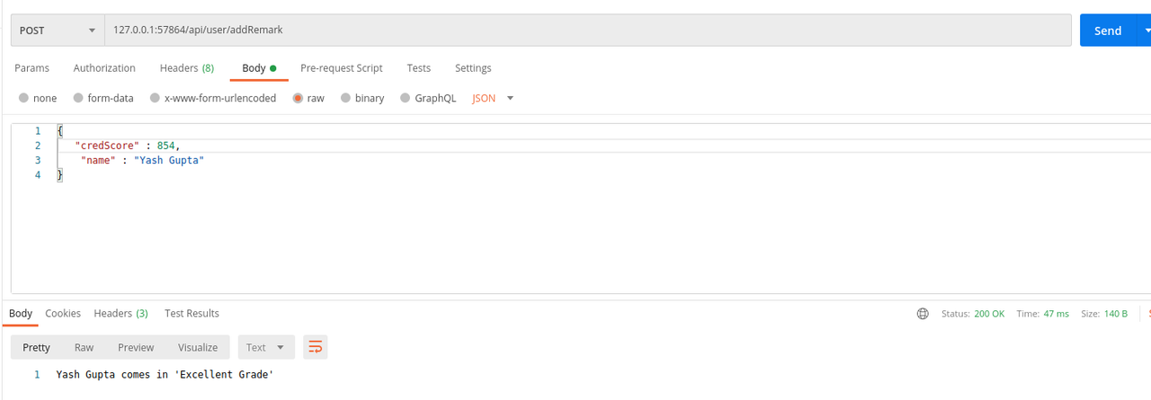Image resolution: width=1151 pixels, height=400 pixels.
Task: Open the JSON format dropdown
Action: tap(493, 98)
